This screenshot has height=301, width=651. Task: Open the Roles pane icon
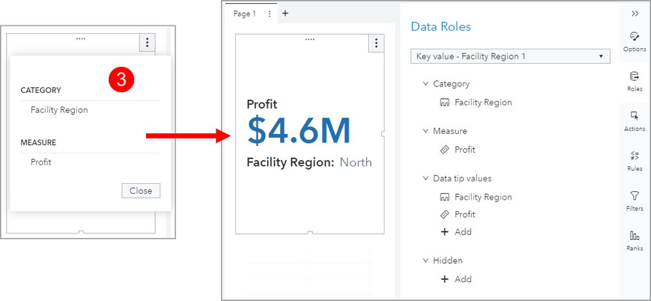click(634, 81)
